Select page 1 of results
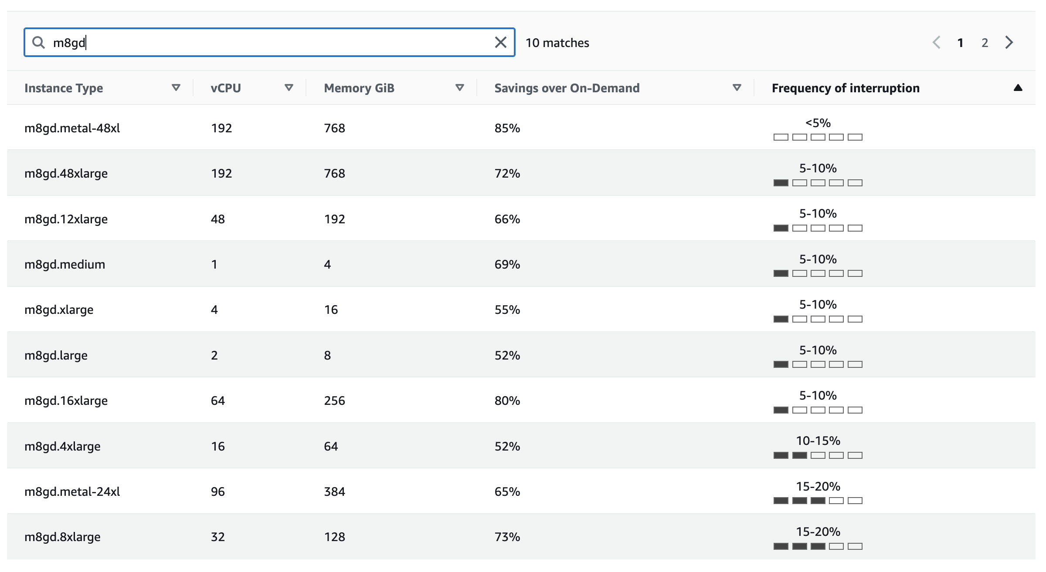The width and height of the screenshot is (1046, 572). 960,43
